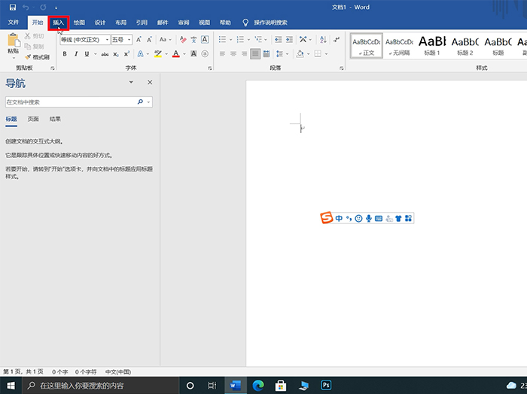Apply the red font color swatch button

[175, 53]
